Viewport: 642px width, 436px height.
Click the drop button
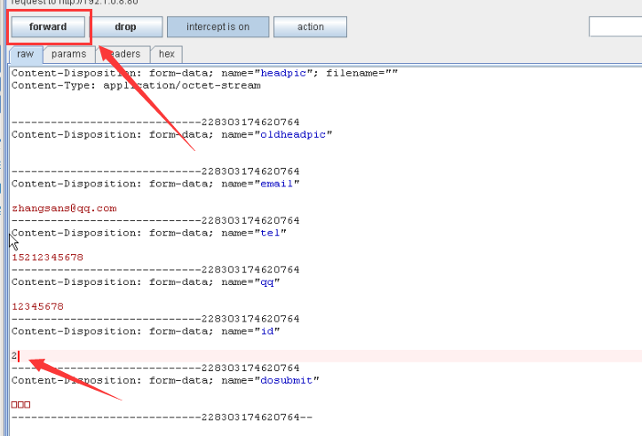[x=126, y=27]
